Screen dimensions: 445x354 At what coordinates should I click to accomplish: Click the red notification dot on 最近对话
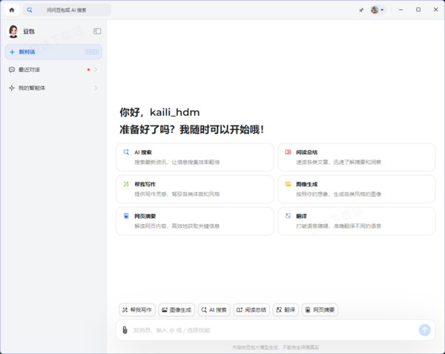(88, 70)
